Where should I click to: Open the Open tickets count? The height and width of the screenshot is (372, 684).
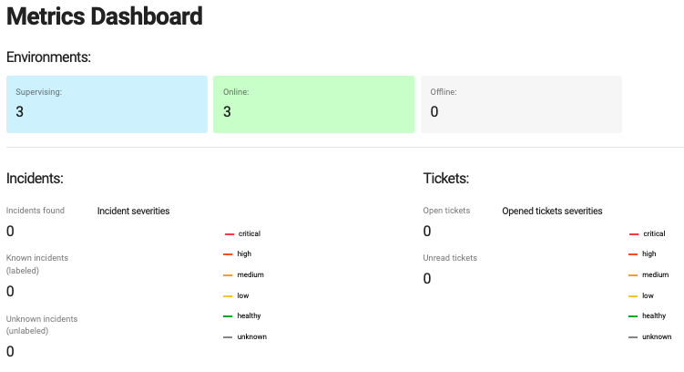coord(427,232)
